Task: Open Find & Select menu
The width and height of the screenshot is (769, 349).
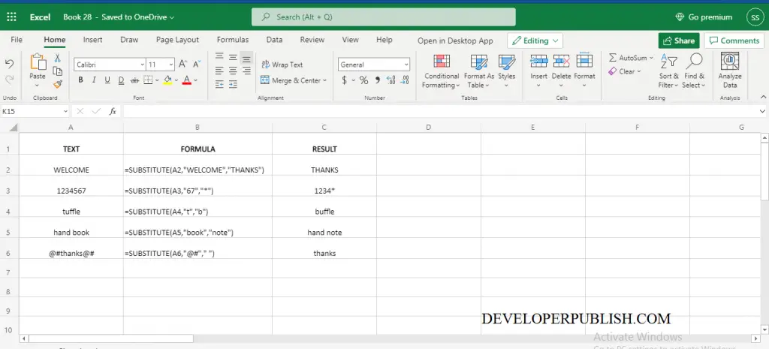Action: [694, 71]
